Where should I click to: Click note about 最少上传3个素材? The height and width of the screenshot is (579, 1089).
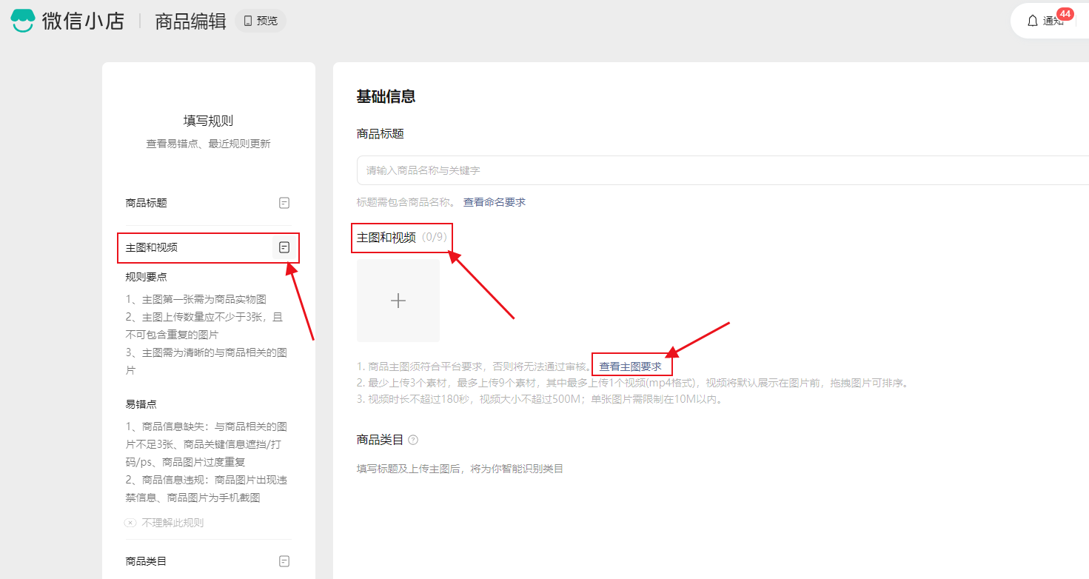click(x=632, y=383)
